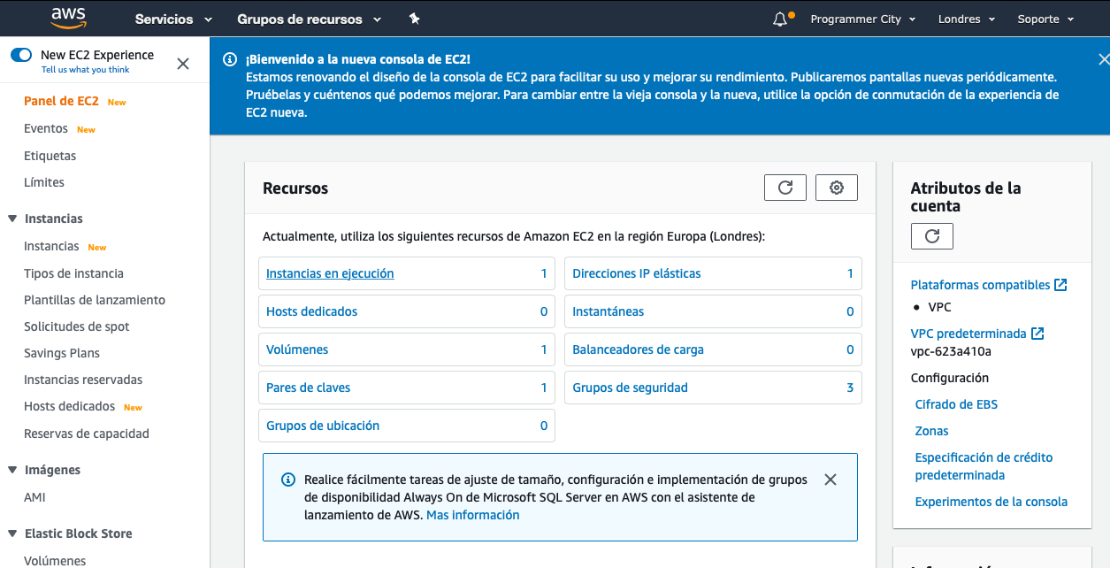Open the Londres region selector

[967, 19]
